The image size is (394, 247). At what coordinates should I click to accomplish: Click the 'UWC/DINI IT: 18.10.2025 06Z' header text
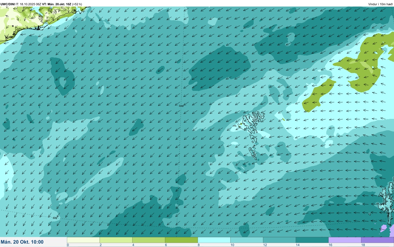(x=21, y=4)
